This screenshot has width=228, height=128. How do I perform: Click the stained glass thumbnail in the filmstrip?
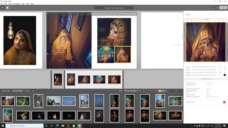pos(99,80)
